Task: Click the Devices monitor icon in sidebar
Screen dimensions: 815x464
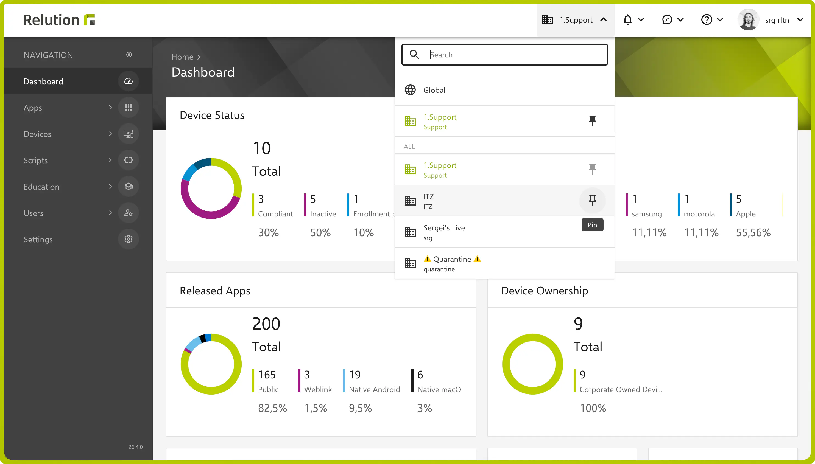Action: (x=128, y=134)
